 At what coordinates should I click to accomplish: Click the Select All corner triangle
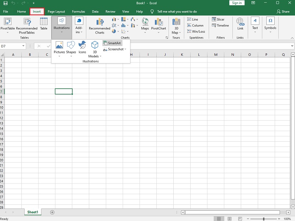click(2, 55)
